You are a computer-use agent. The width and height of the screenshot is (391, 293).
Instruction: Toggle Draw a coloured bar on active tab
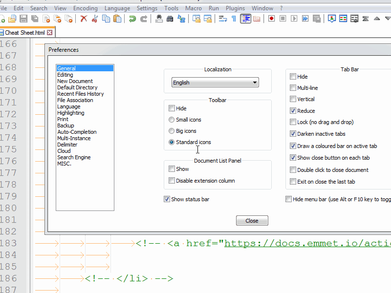(293, 146)
